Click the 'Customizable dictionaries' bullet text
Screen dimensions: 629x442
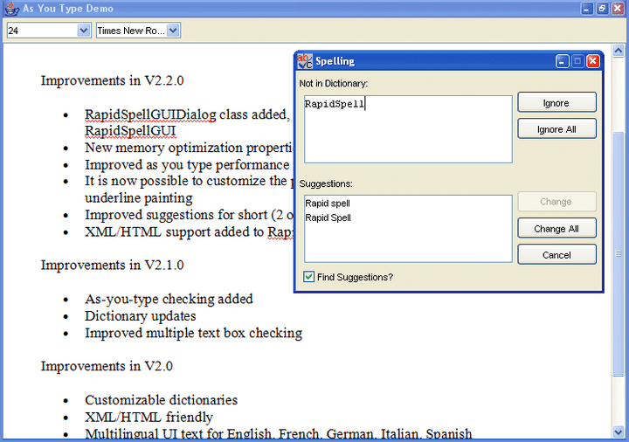coord(162,400)
